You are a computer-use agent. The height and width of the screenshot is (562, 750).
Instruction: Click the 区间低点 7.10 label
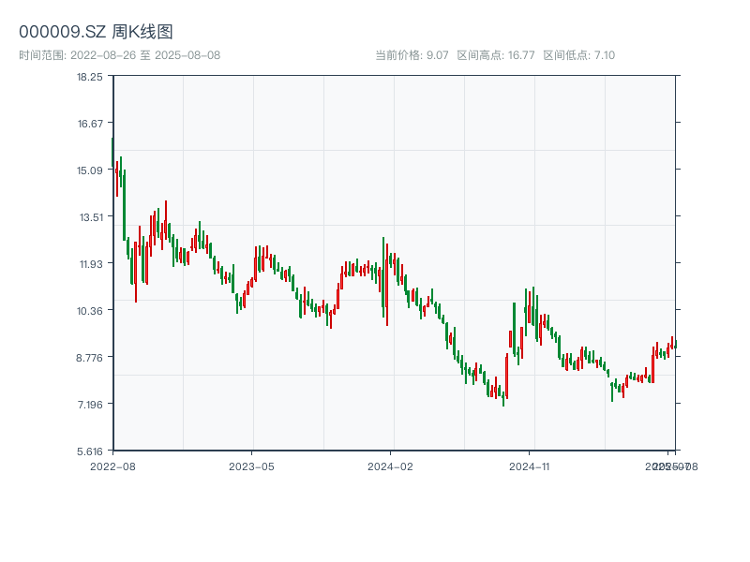pyautogui.click(x=578, y=55)
